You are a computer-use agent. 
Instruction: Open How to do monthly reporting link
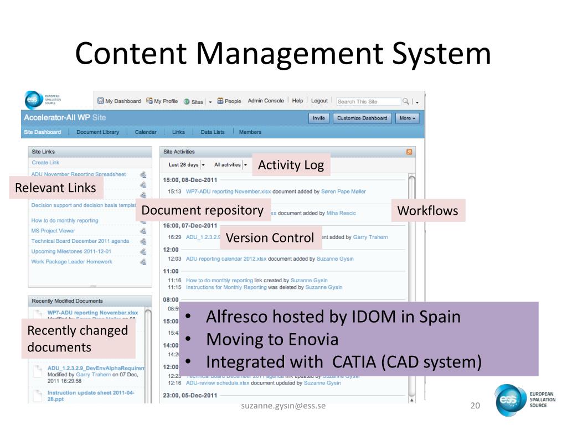pos(65,220)
